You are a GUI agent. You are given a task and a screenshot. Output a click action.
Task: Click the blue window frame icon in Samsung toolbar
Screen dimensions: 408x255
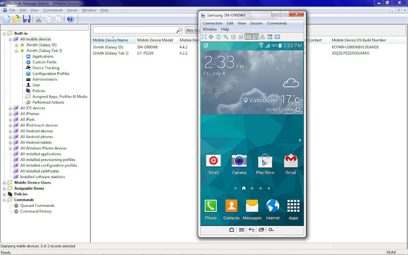tap(277, 37)
